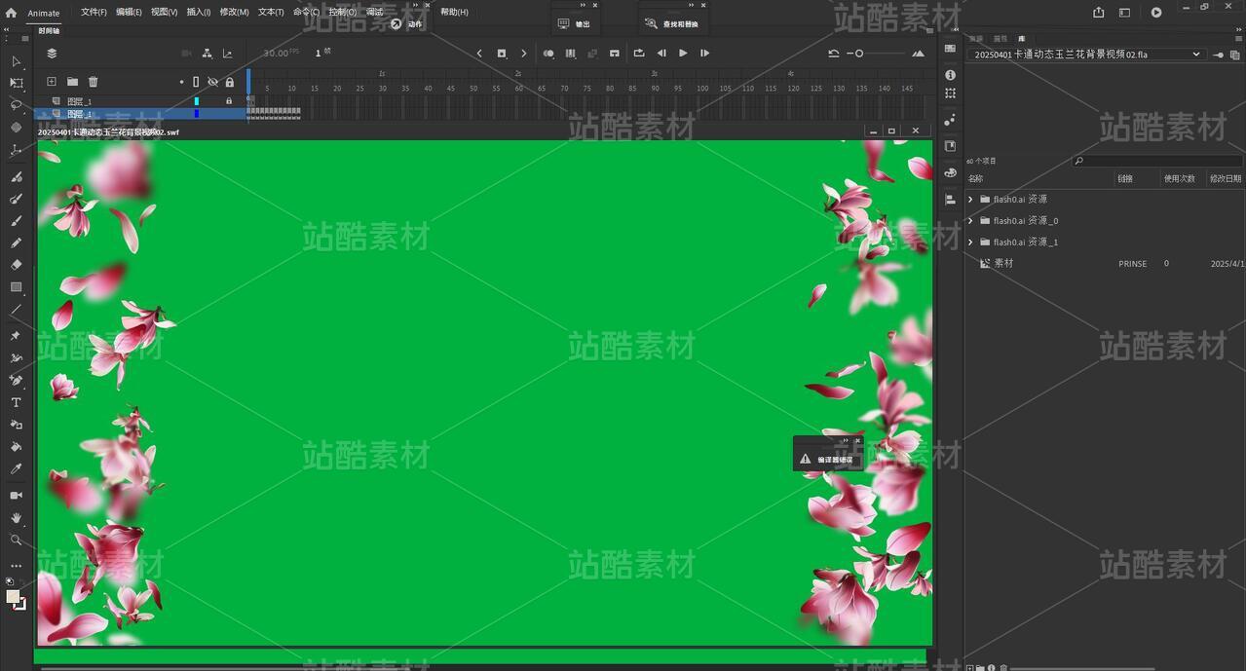Viewport: 1246px width, 671px height.
Task: Delete the selected timeline layer
Action: click(x=94, y=82)
